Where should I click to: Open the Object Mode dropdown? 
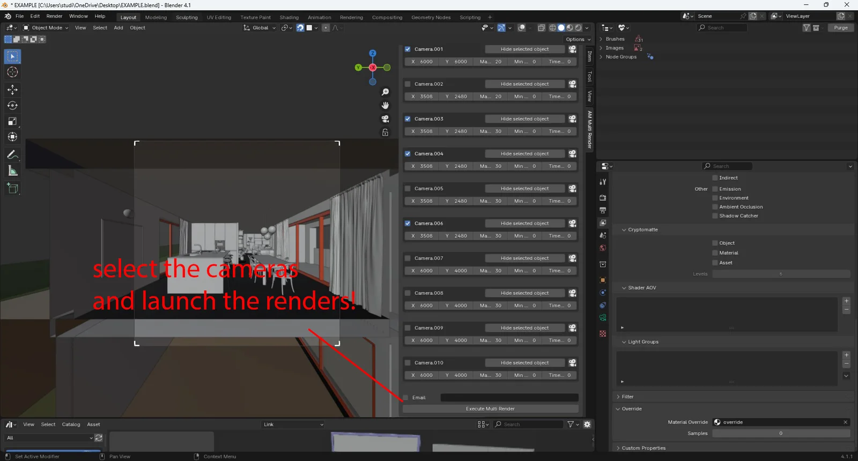(46, 28)
